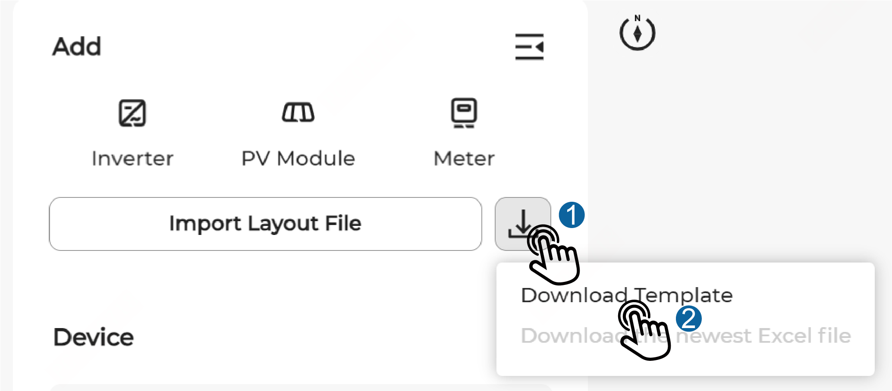Reset the map with the compass icon
This screenshot has height=391, width=892.
(637, 33)
